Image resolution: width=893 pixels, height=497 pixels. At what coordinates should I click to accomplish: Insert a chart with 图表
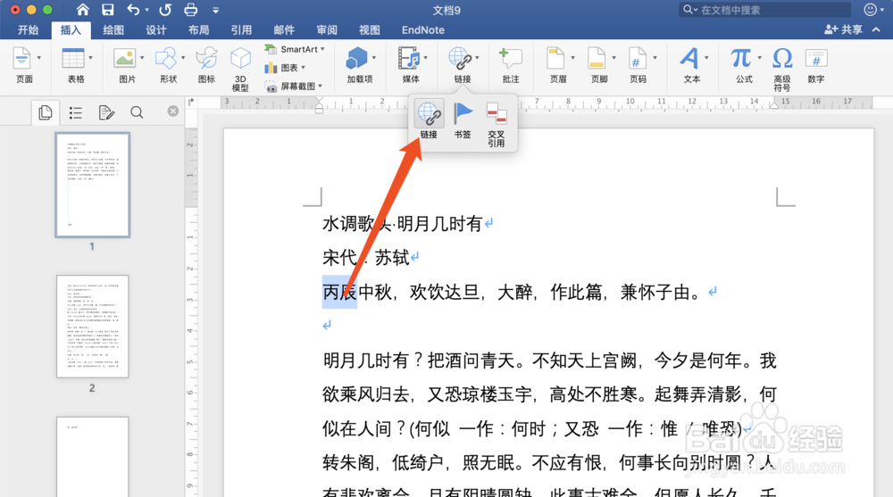[x=286, y=68]
